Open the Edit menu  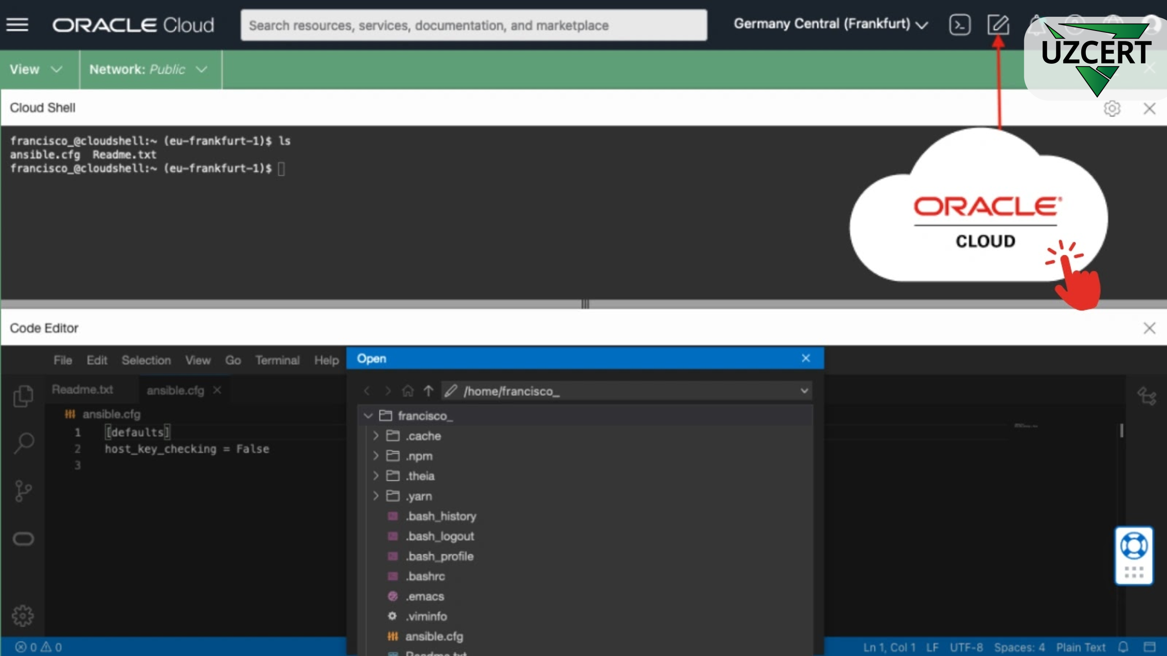pos(97,360)
